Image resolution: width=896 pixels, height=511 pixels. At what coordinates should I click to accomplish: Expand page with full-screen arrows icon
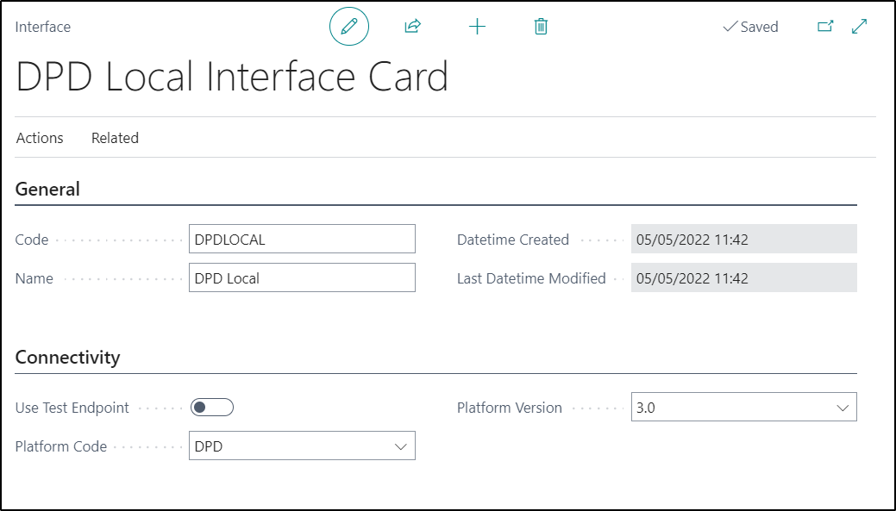[860, 26]
